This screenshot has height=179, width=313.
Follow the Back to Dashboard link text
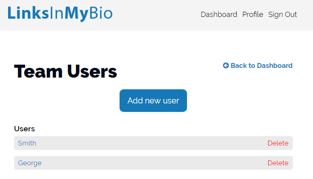tap(261, 65)
